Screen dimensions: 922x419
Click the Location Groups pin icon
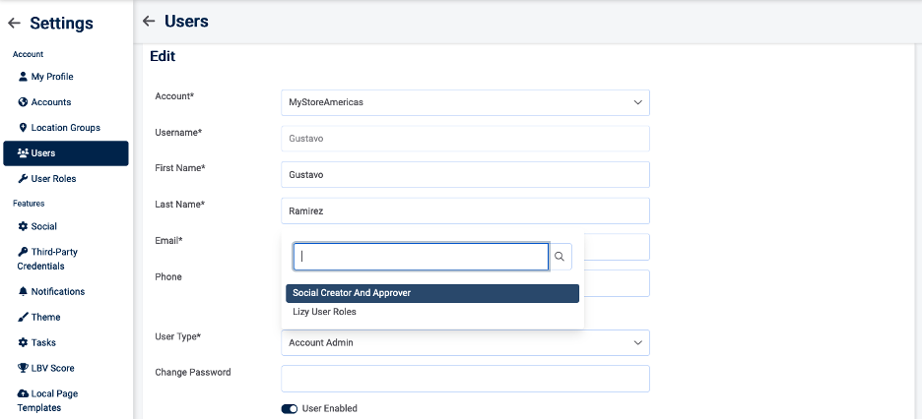tap(23, 128)
